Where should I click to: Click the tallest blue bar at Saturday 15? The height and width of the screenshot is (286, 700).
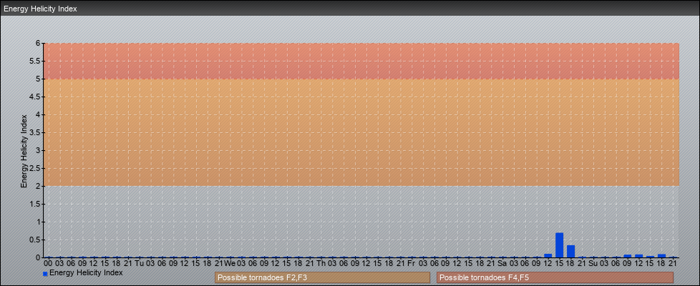tap(560, 245)
